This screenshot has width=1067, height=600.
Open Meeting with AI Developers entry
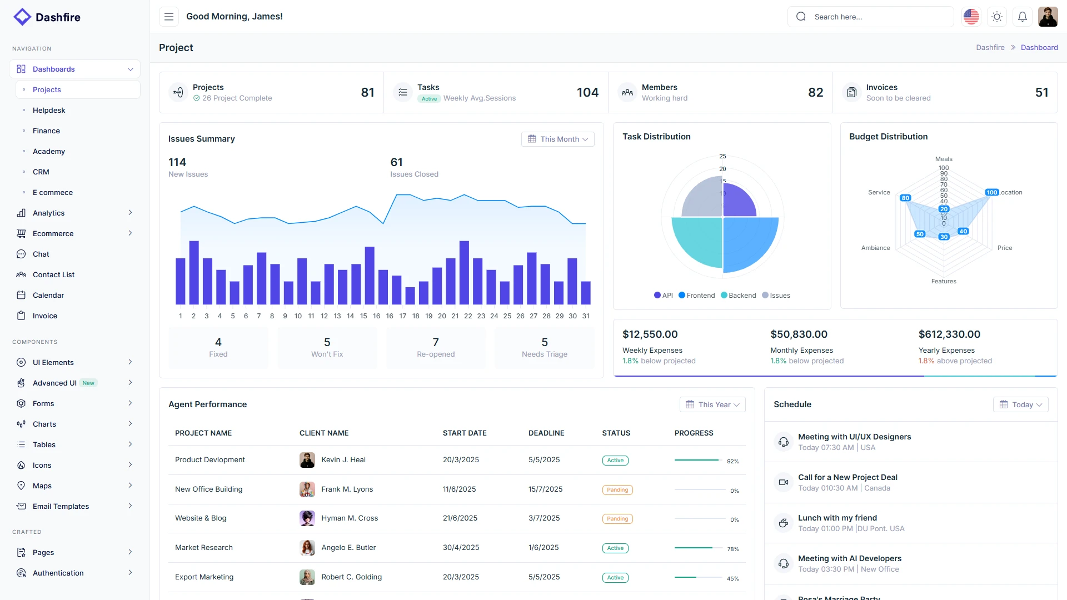pyautogui.click(x=911, y=563)
